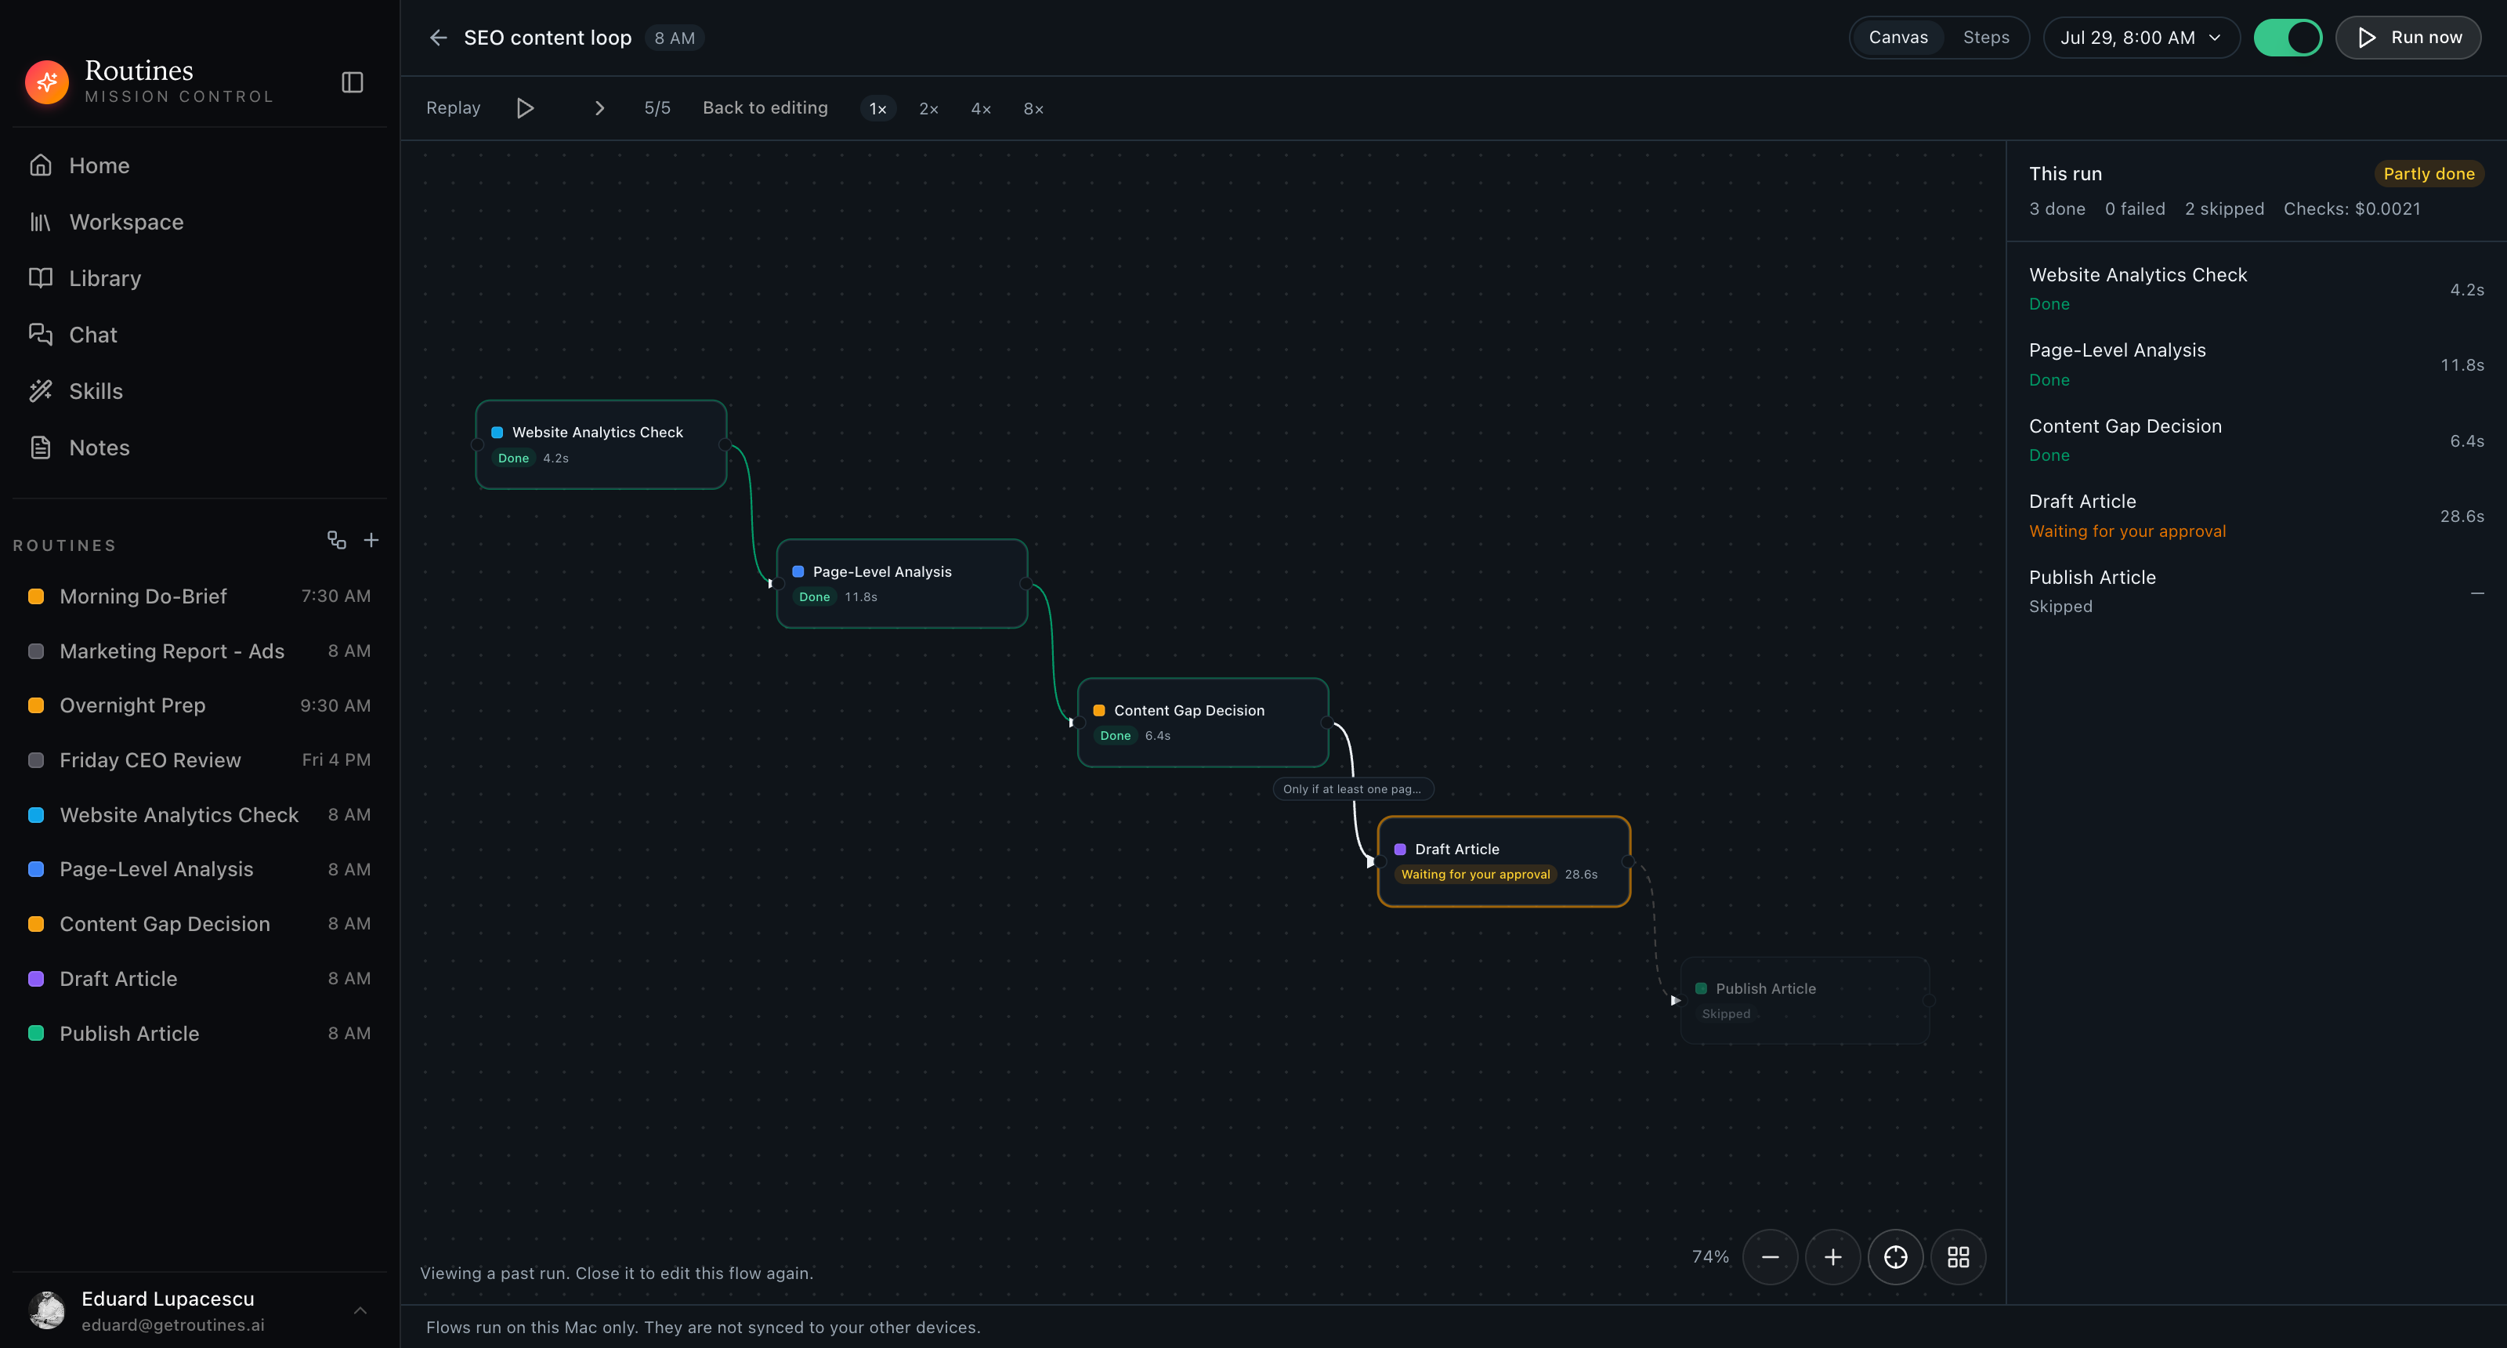Expand the user account menu chevron

click(x=360, y=1310)
